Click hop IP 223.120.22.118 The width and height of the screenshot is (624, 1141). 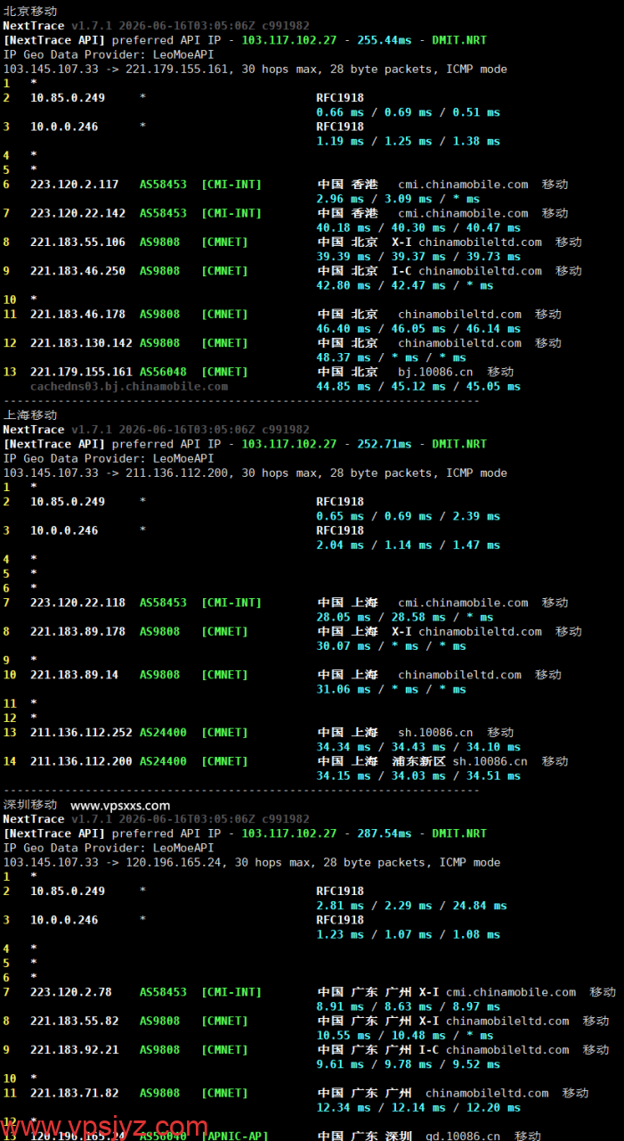78,603
